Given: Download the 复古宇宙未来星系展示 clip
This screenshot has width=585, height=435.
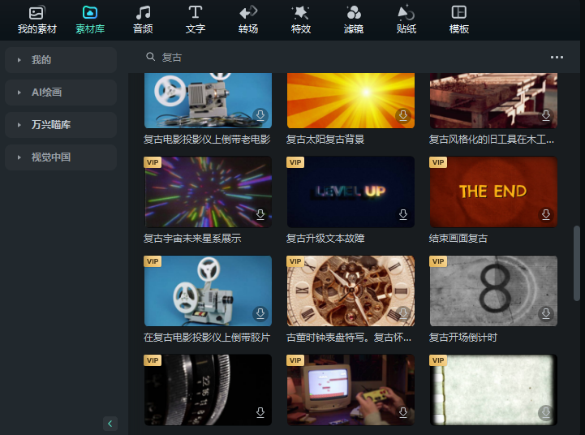Looking at the screenshot, I should [260, 214].
